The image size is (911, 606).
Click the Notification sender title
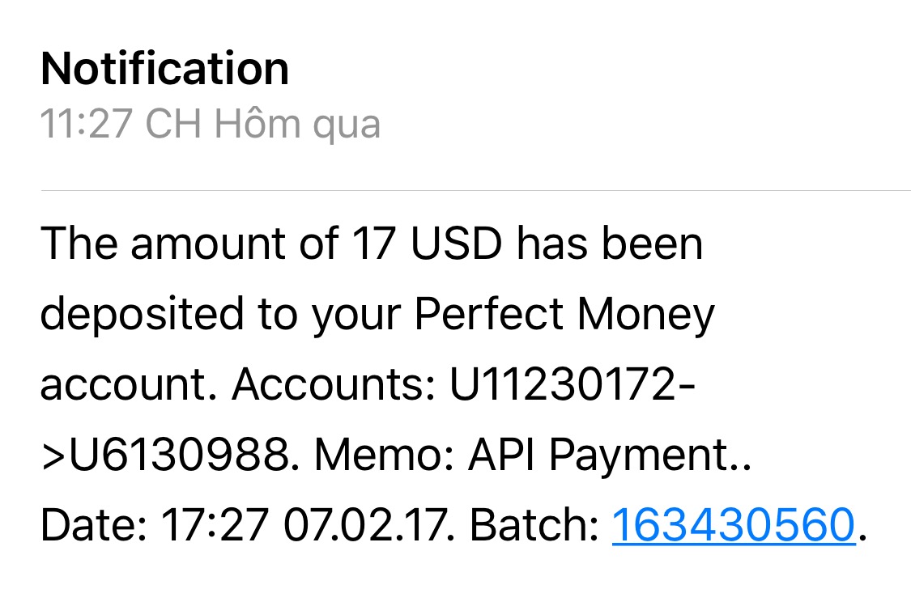pyautogui.click(x=164, y=69)
